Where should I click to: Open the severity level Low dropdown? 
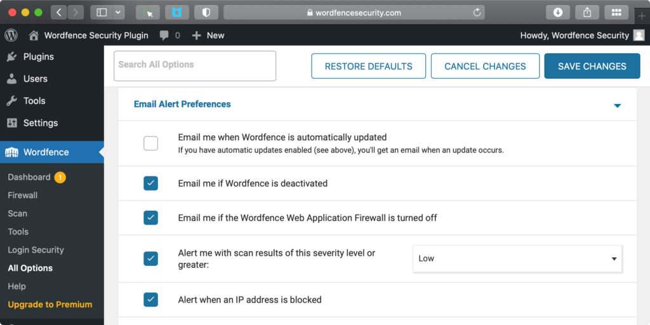(517, 259)
